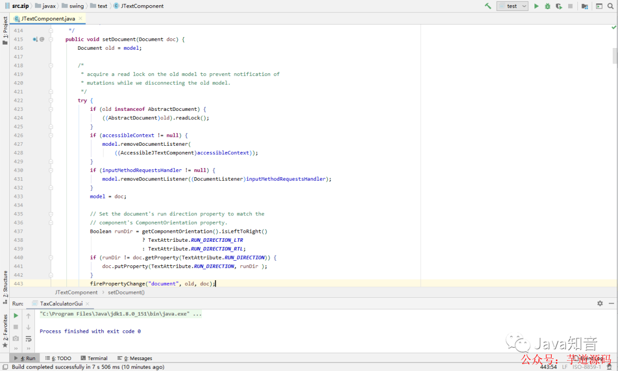Open the 0: Messages tool tab
The height and width of the screenshot is (371, 618).
pos(134,358)
